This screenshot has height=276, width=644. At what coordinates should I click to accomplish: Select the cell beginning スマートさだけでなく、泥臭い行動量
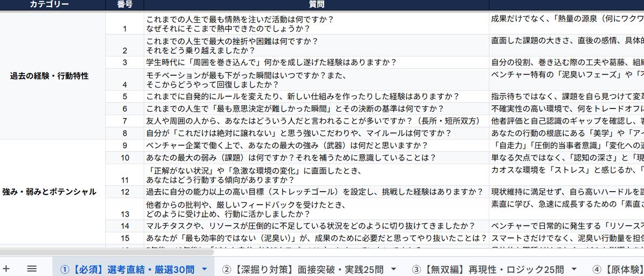(x=566, y=238)
